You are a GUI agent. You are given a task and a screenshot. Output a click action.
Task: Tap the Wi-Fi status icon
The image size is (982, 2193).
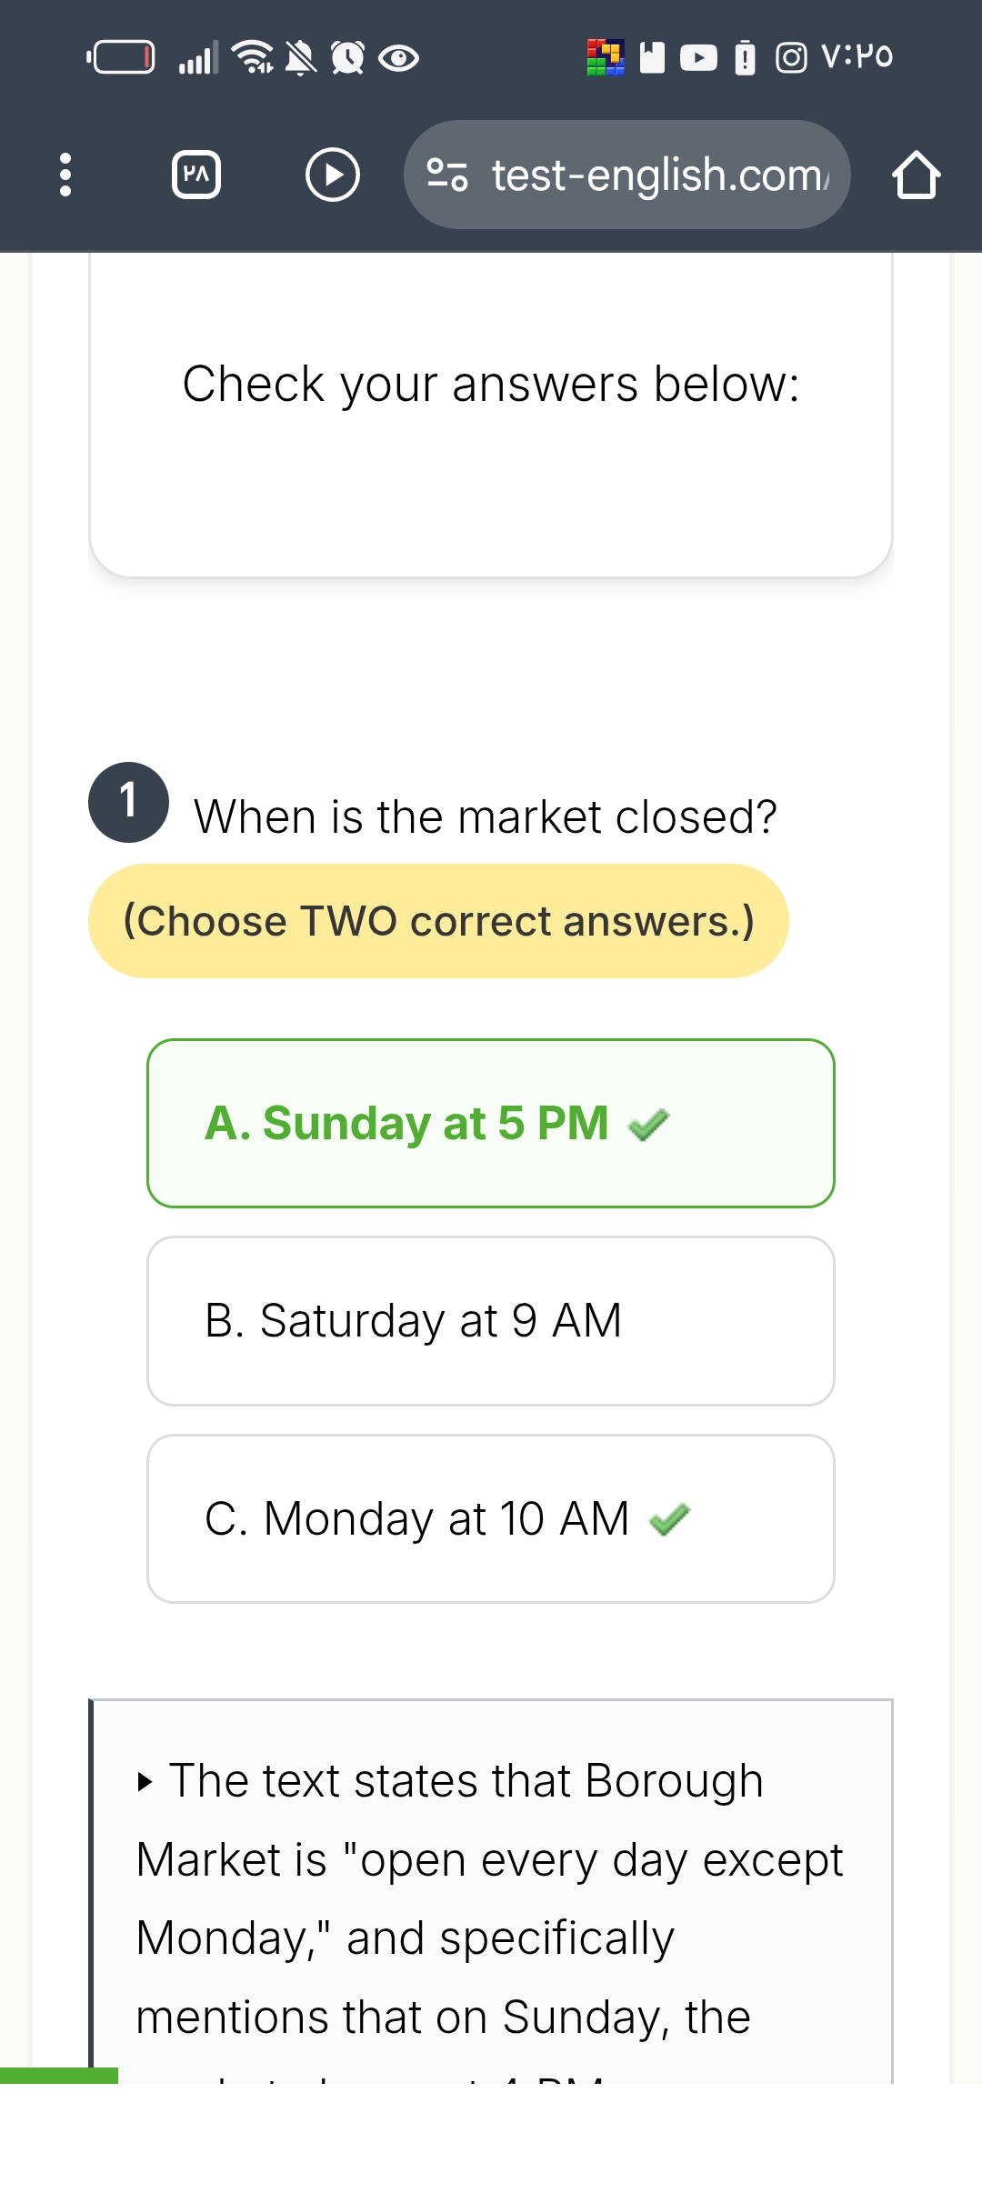click(253, 57)
